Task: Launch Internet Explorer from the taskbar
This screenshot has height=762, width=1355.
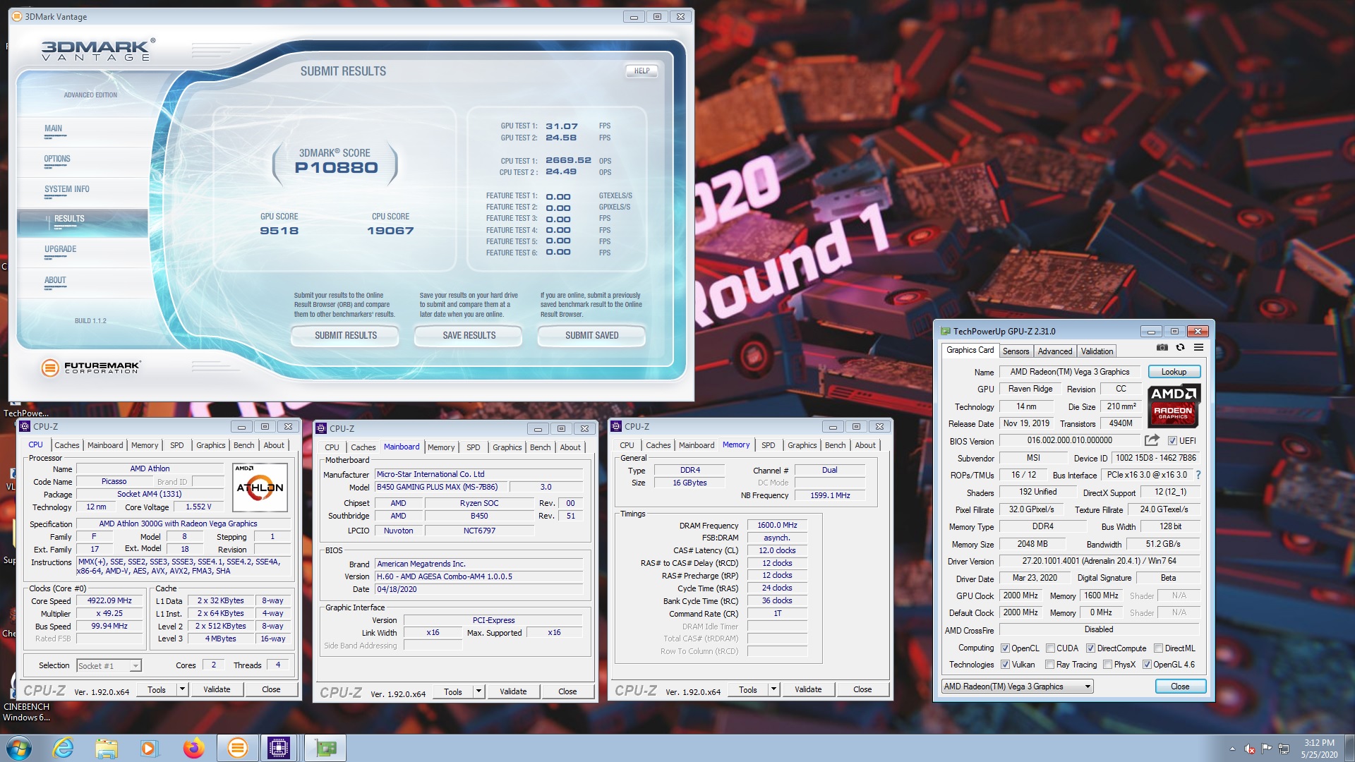Action: click(64, 748)
